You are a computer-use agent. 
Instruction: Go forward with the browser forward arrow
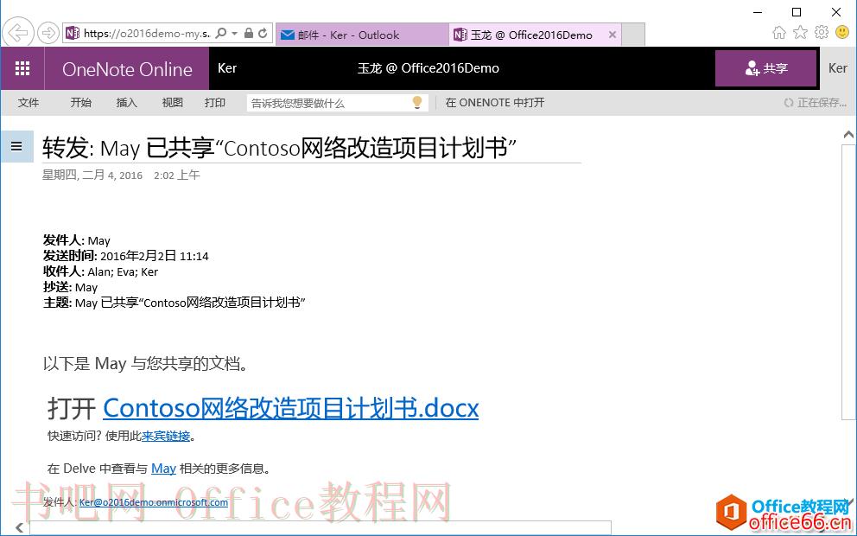coord(48,34)
